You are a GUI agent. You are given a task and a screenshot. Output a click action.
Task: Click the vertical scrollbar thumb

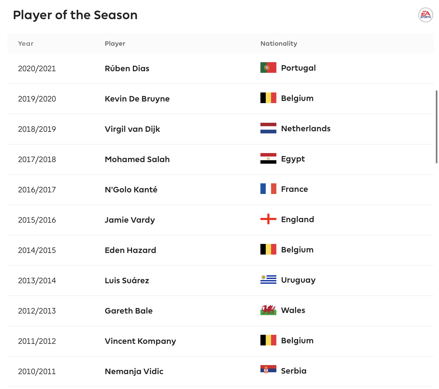[x=436, y=127]
